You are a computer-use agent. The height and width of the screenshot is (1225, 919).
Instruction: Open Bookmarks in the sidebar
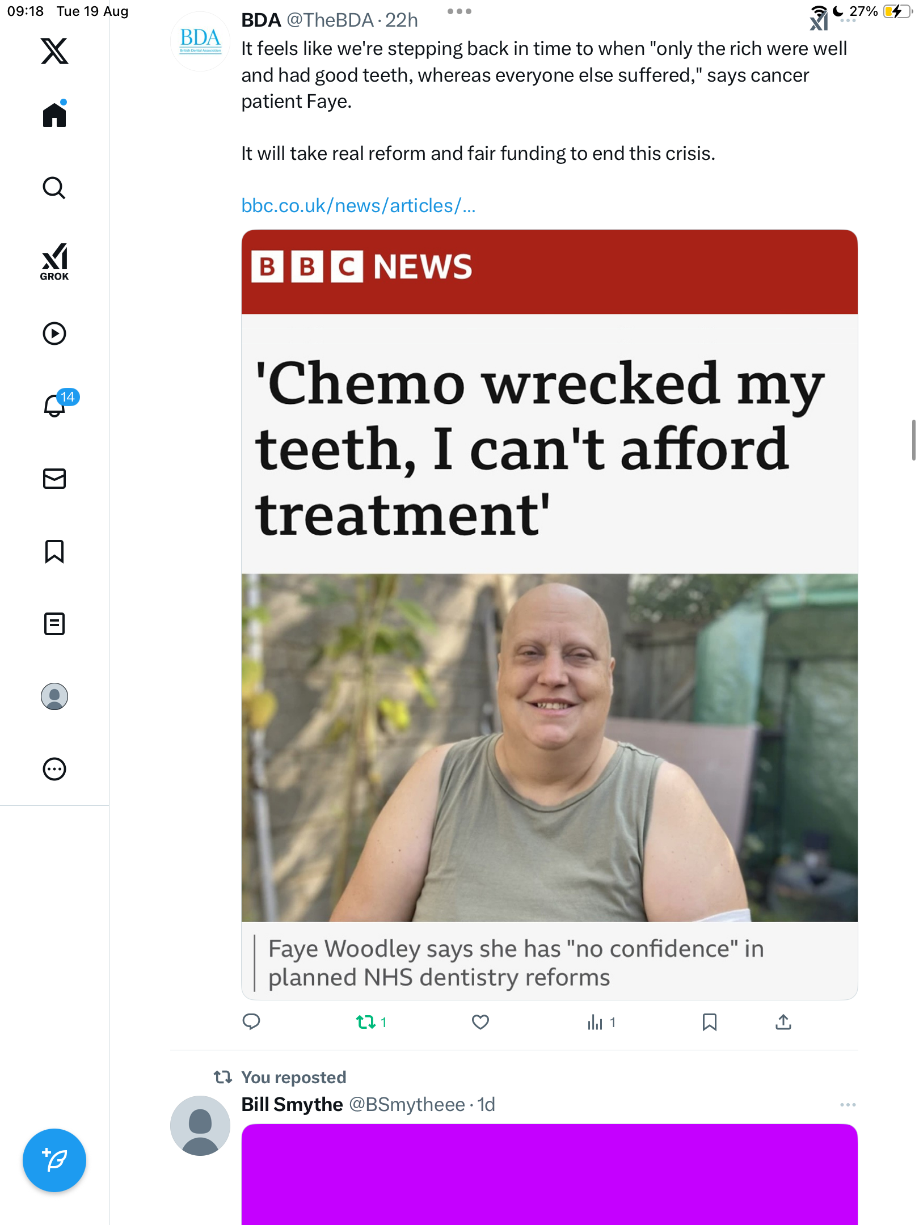[x=54, y=551]
